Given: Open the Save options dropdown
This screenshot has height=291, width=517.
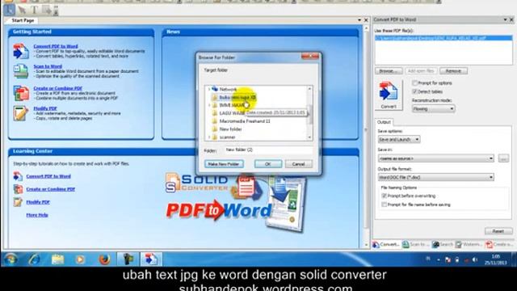Looking at the screenshot, I should [398, 140].
